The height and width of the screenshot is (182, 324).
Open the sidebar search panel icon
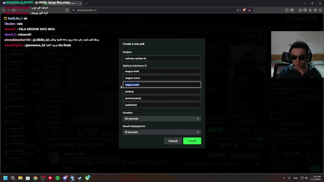(292, 10)
